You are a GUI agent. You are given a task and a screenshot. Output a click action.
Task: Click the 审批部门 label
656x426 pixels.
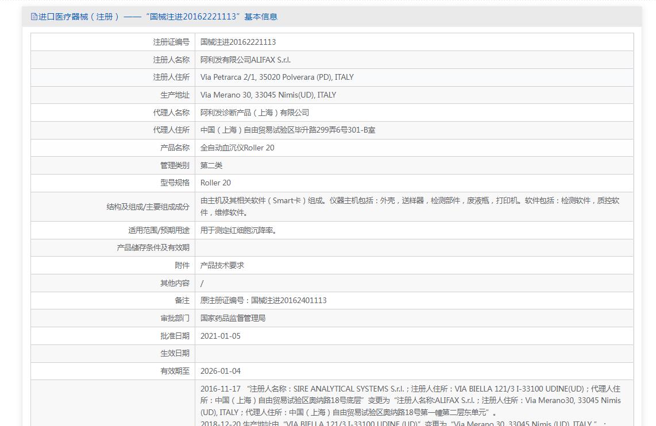coord(175,318)
